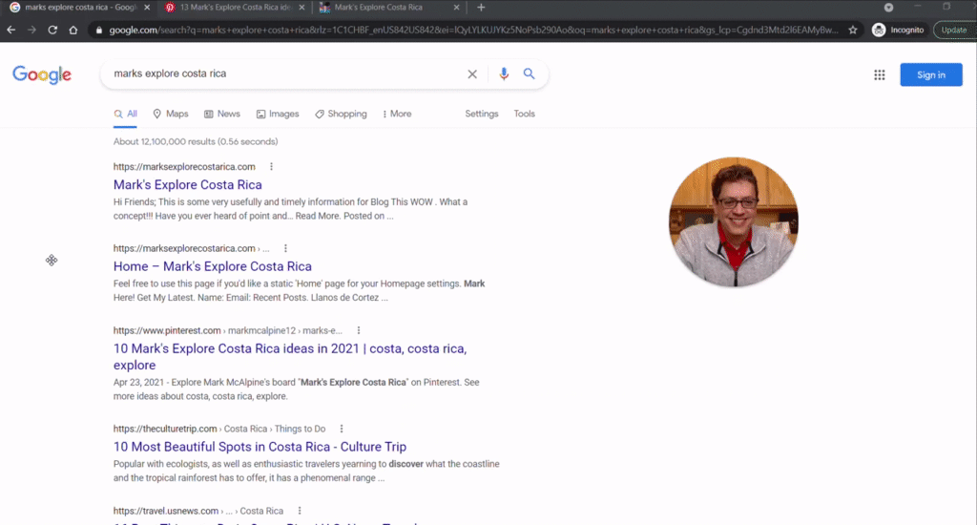Open the Google apps grid
Image resolution: width=977 pixels, height=525 pixels.
pyautogui.click(x=879, y=74)
